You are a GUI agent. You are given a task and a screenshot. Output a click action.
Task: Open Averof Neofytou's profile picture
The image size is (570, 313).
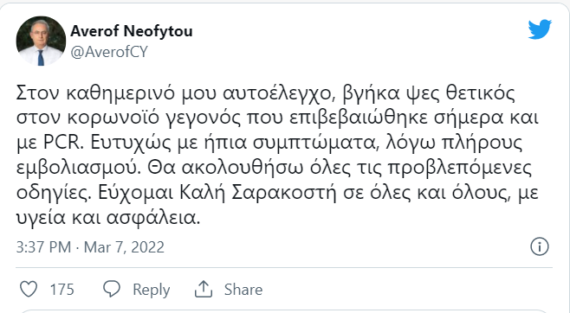(41, 41)
